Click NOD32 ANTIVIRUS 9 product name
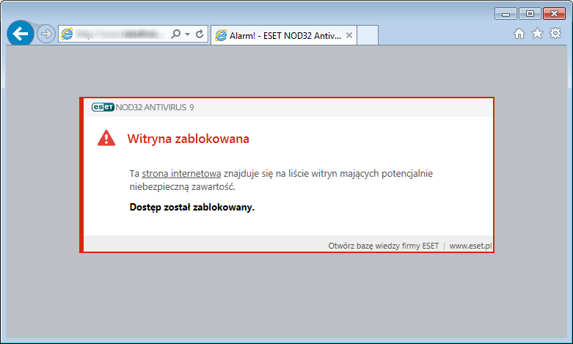 (155, 107)
